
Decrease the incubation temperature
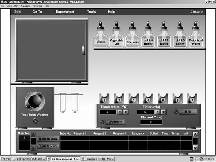click(x=120, y=112)
